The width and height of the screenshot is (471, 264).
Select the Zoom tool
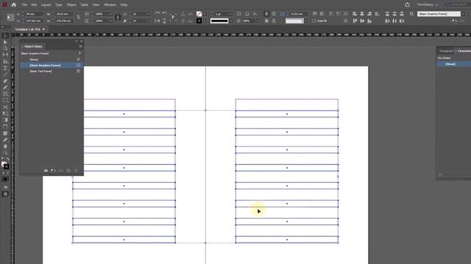pos(5,153)
